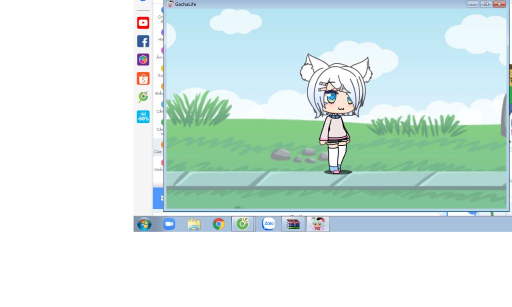Switch to Cốc Cốc browser taskbar button
Image resolution: width=512 pixels, height=307 pixels.
(x=242, y=224)
